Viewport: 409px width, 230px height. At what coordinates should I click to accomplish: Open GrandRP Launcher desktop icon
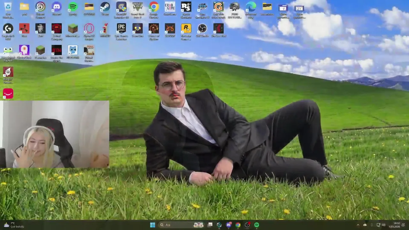pos(121,10)
